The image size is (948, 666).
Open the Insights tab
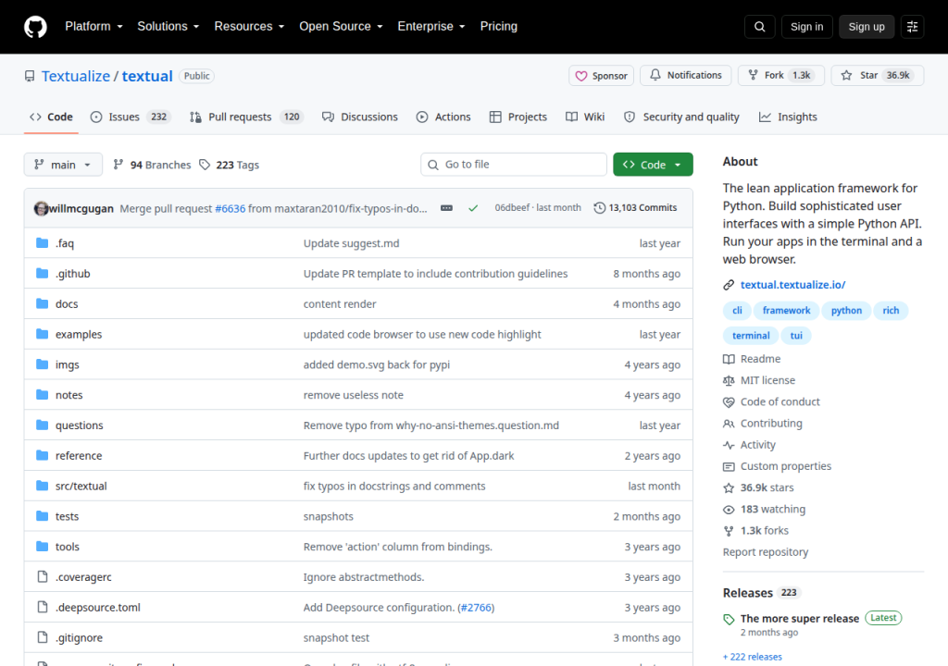[x=788, y=117]
